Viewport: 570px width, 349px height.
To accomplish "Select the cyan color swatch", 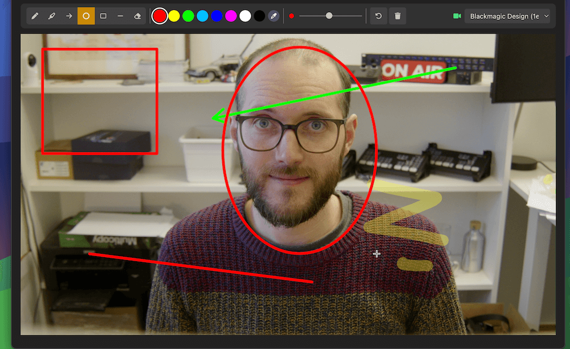I will click(202, 15).
